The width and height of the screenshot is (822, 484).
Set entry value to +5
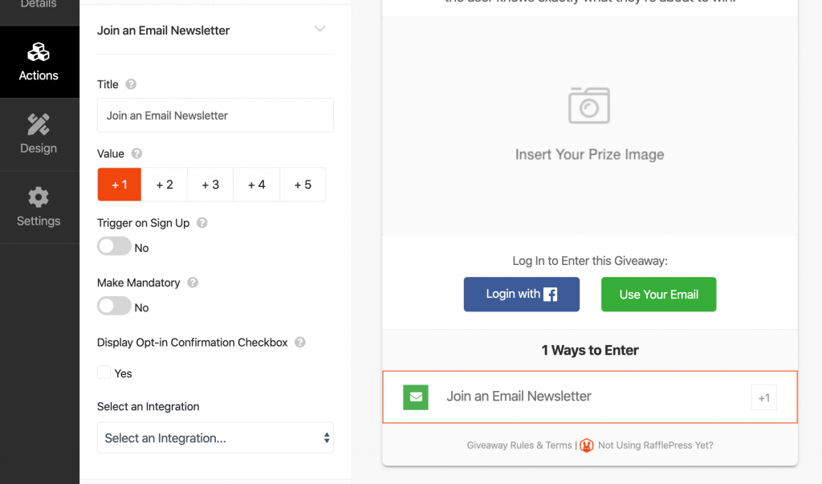[303, 185]
